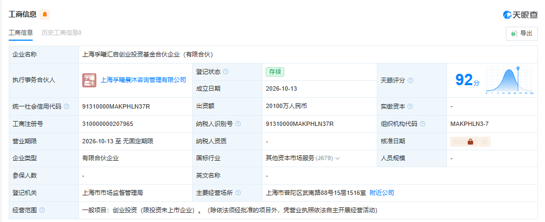
Task: Click the 孚曦晨沐 company logo thumbnail
Action: coord(89,80)
